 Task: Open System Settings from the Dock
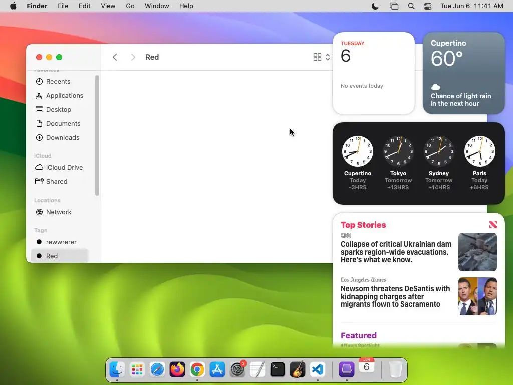[x=237, y=369]
